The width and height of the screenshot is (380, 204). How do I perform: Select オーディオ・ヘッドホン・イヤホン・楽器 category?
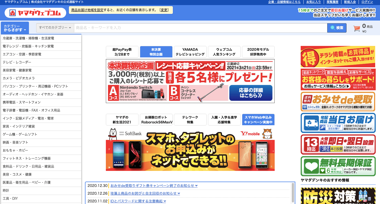click(41, 95)
